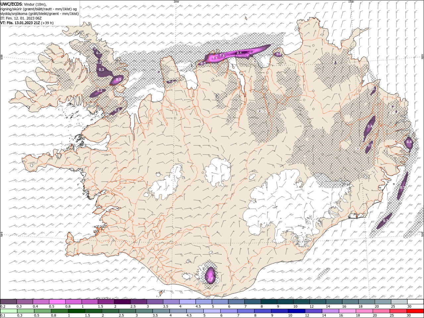Click the dark green 1 rain scale swatch

click(76, 311)
